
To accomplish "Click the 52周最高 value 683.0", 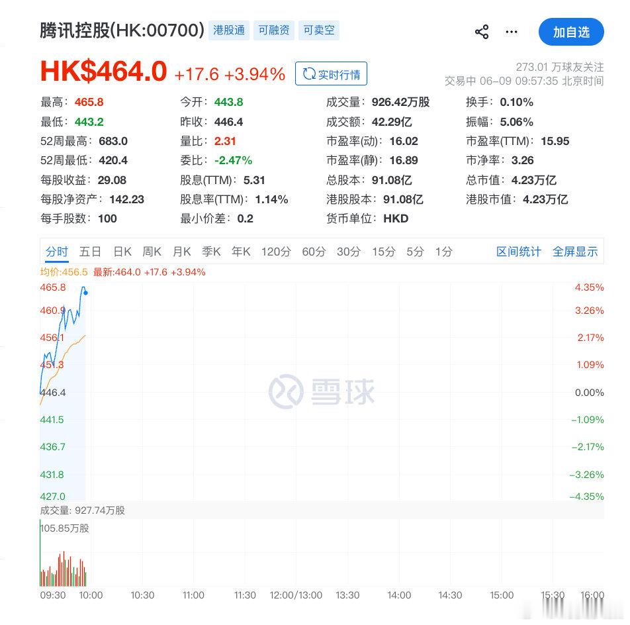I will click(x=113, y=141).
